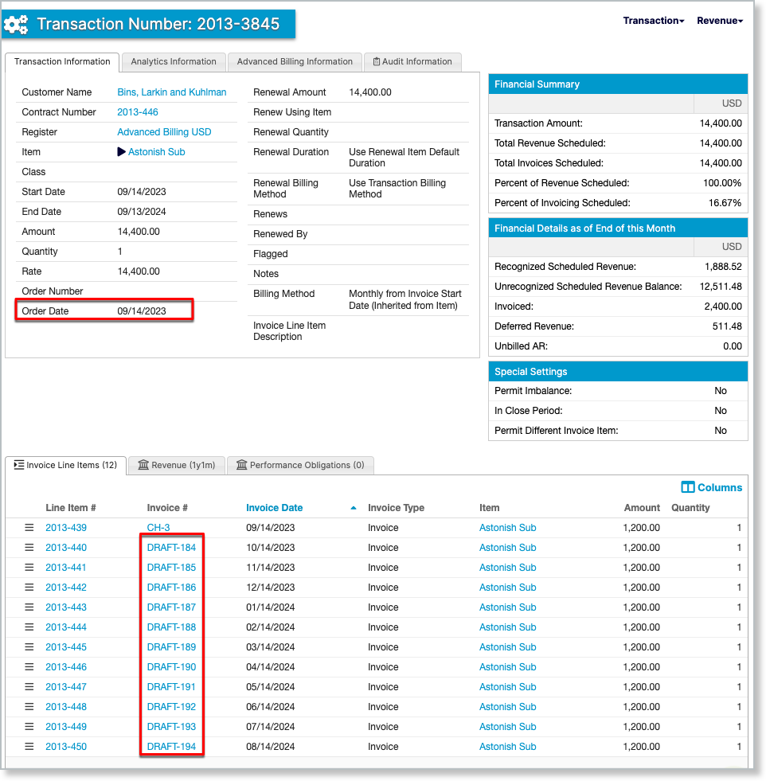Viewport: 766px width, 781px height.
Task: Click the Columns layout icon
Action: point(688,487)
